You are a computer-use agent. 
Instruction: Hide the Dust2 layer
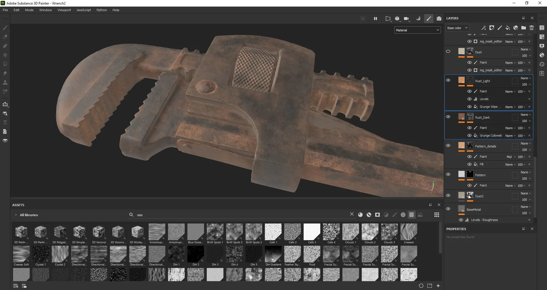pos(448,195)
